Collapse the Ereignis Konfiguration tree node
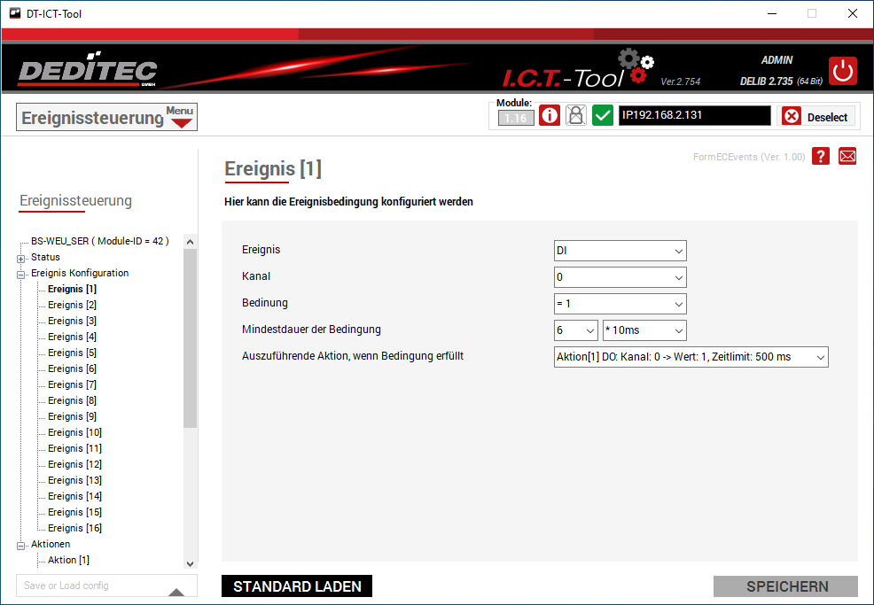Viewport: 874px width, 605px height. (20, 274)
